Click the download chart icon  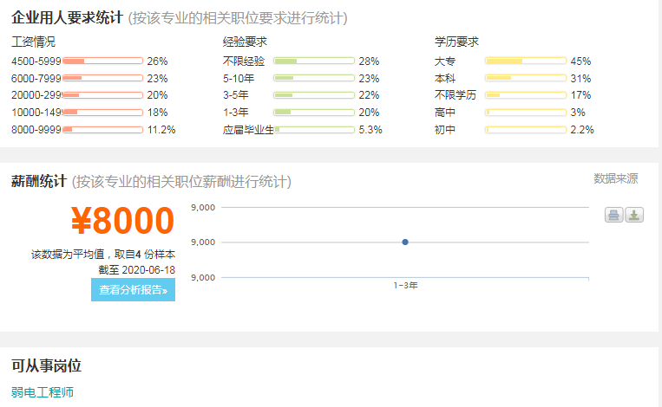tap(634, 215)
